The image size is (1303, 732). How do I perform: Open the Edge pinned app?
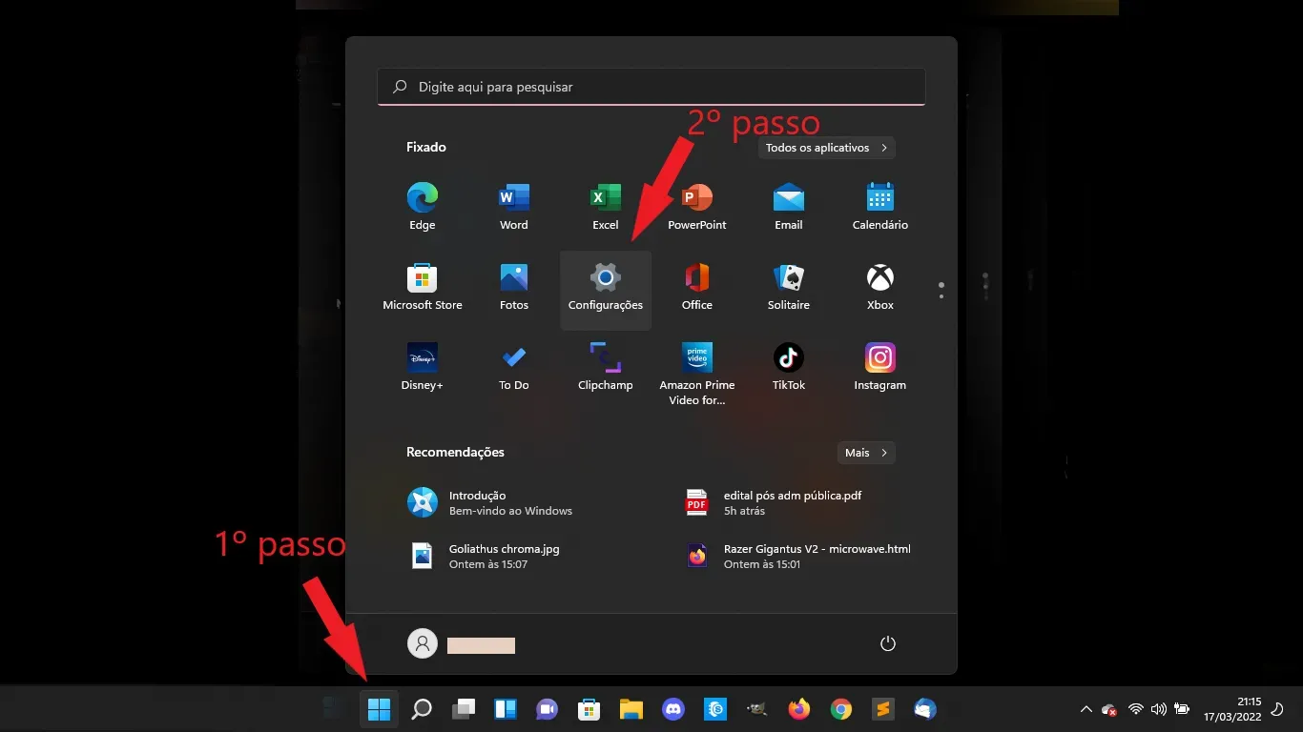[x=423, y=206]
